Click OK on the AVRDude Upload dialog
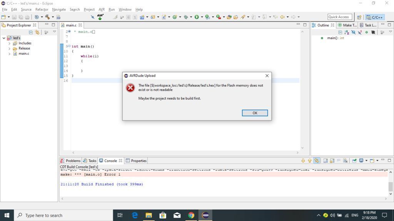This screenshot has width=394, height=221. coord(254,112)
